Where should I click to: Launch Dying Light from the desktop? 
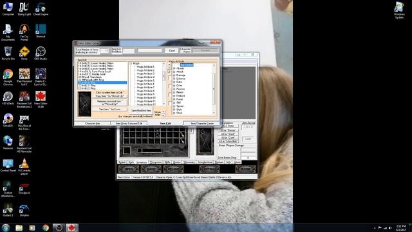tap(24, 9)
